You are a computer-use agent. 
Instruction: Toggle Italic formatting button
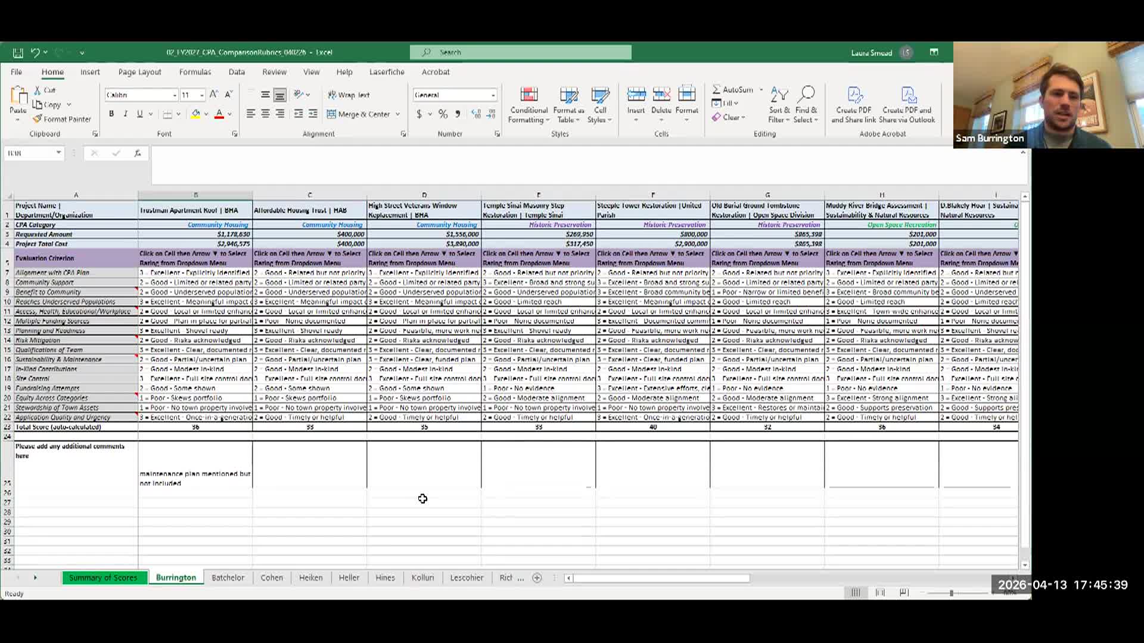pos(125,114)
